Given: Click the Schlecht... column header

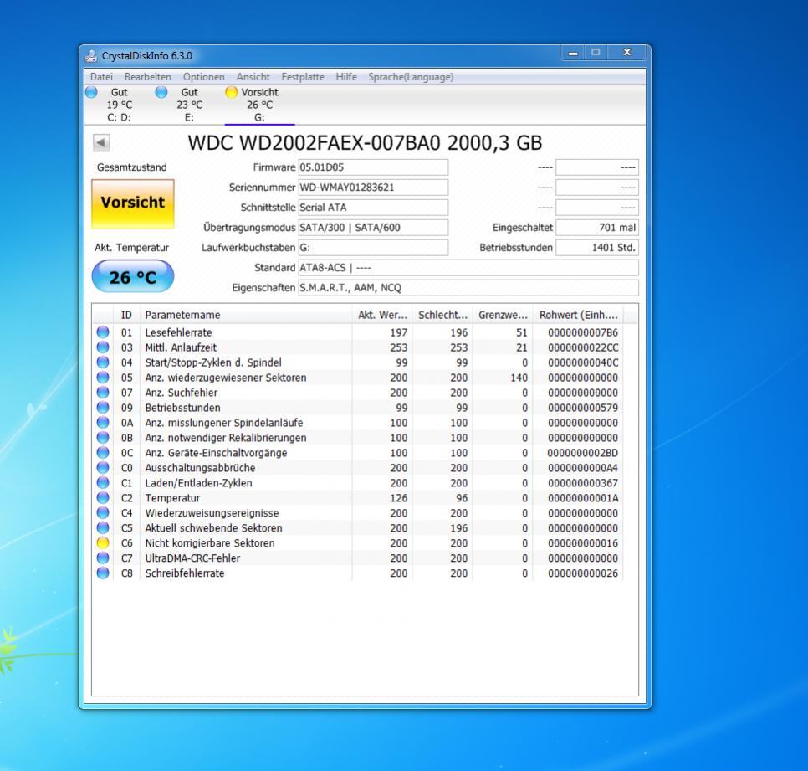Looking at the screenshot, I should pyautogui.click(x=442, y=315).
